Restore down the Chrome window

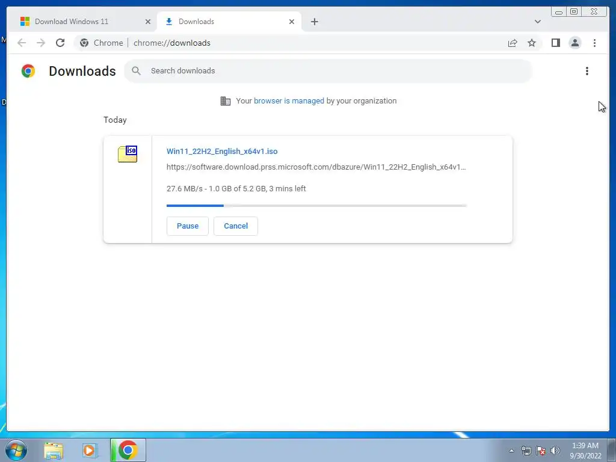pos(574,12)
